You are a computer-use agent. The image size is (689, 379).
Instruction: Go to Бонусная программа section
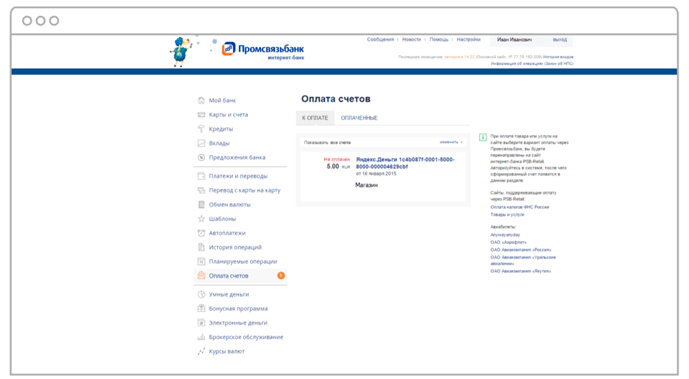pos(238,309)
